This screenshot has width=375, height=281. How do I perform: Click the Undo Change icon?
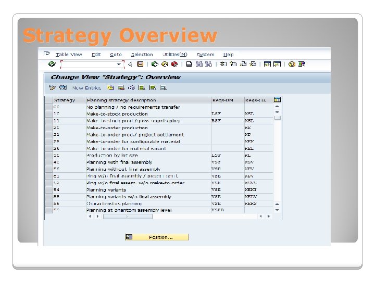coord(131,88)
